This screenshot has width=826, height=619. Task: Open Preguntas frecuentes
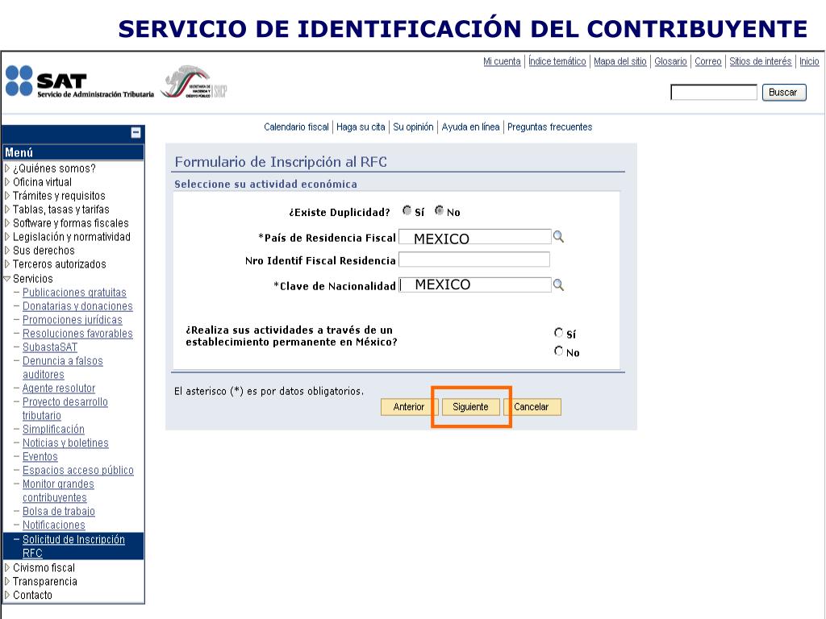click(549, 127)
